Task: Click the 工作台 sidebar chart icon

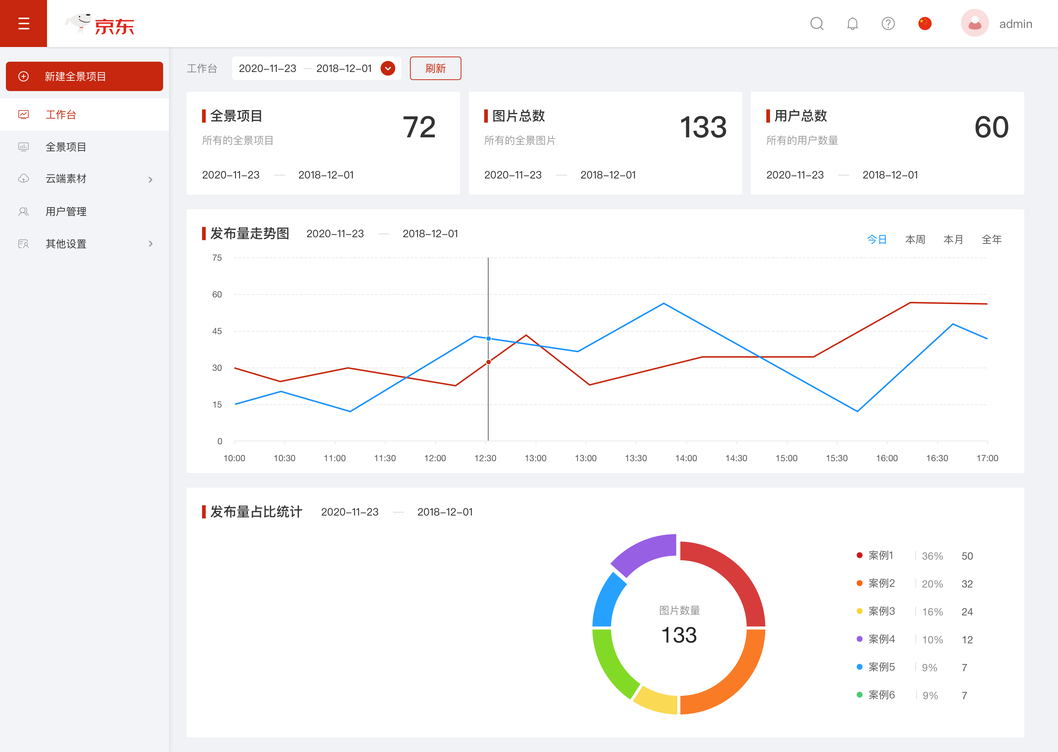Action: click(x=23, y=114)
